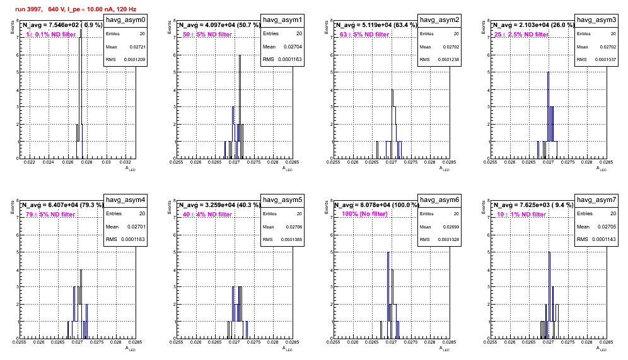Click the N_avg = 4.097e+04 label
The image size is (628, 360).
tap(219, 25)
